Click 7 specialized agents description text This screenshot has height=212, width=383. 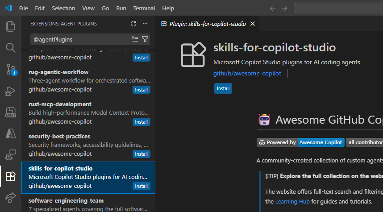[88, 209]
